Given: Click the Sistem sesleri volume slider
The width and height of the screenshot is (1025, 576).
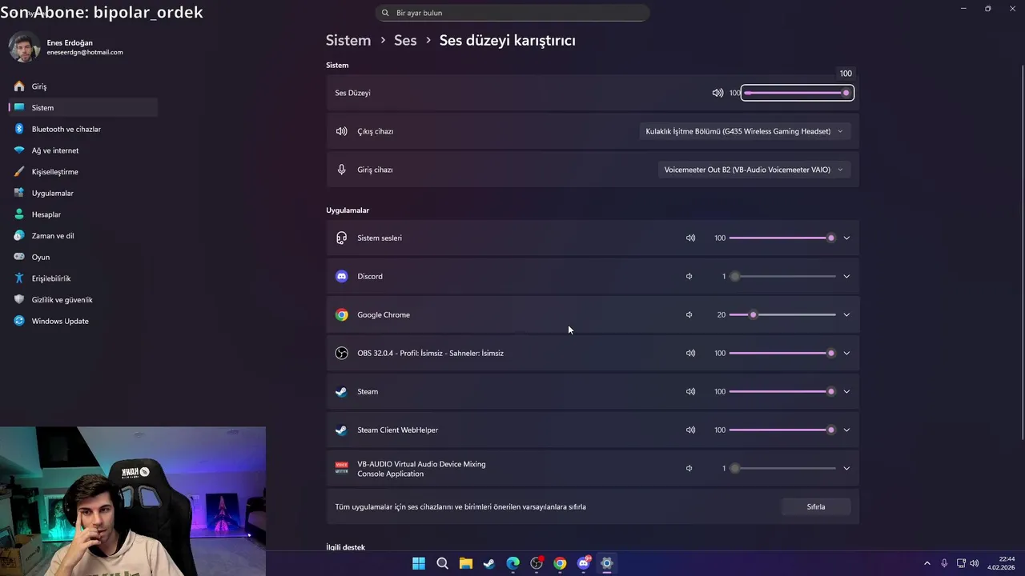Looking at the screenshot, I should tap(782, 238).
